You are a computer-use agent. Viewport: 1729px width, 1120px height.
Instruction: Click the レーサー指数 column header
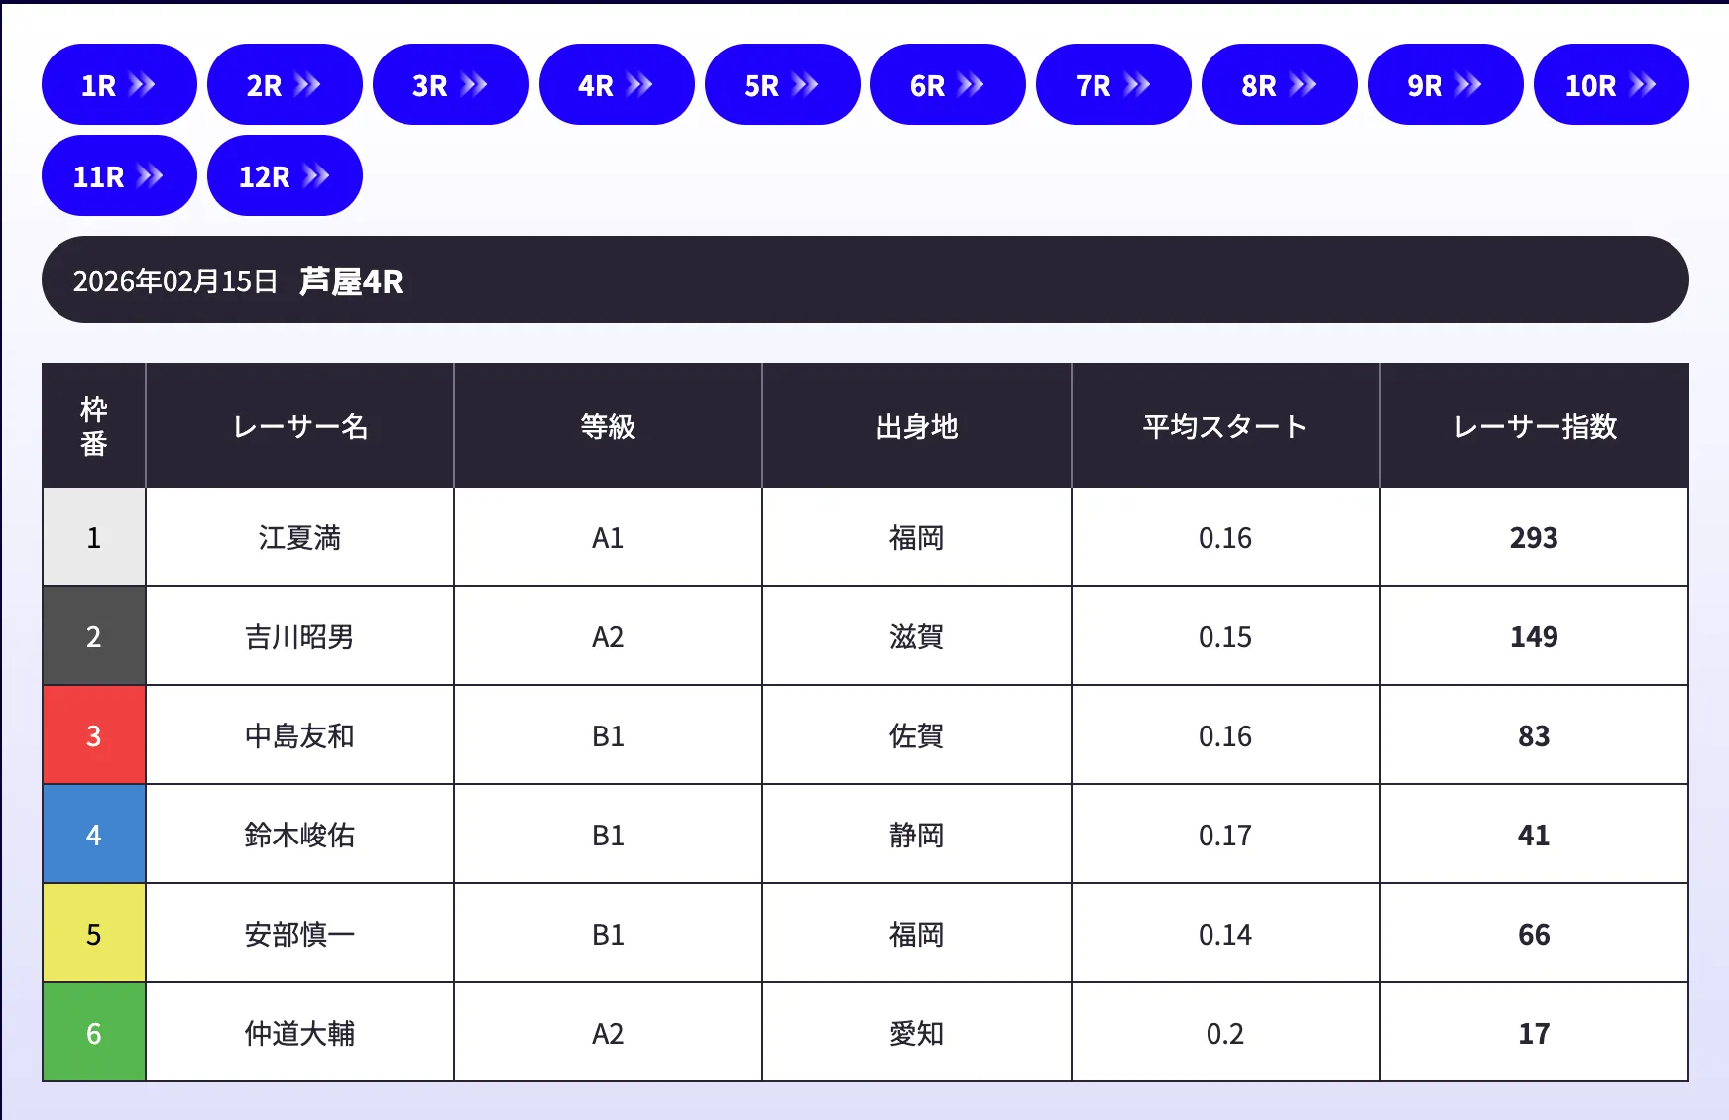(x=1534, y=426)
